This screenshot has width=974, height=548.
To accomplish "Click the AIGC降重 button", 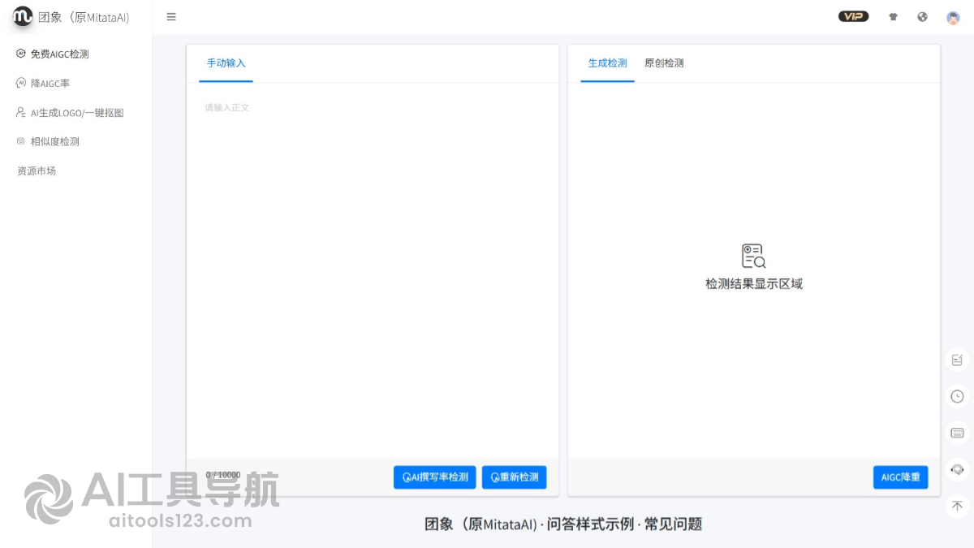I will [900, 477].
